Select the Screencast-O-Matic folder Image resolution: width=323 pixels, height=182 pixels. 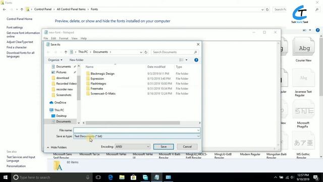pyautogui.click(x=103, y=94)
